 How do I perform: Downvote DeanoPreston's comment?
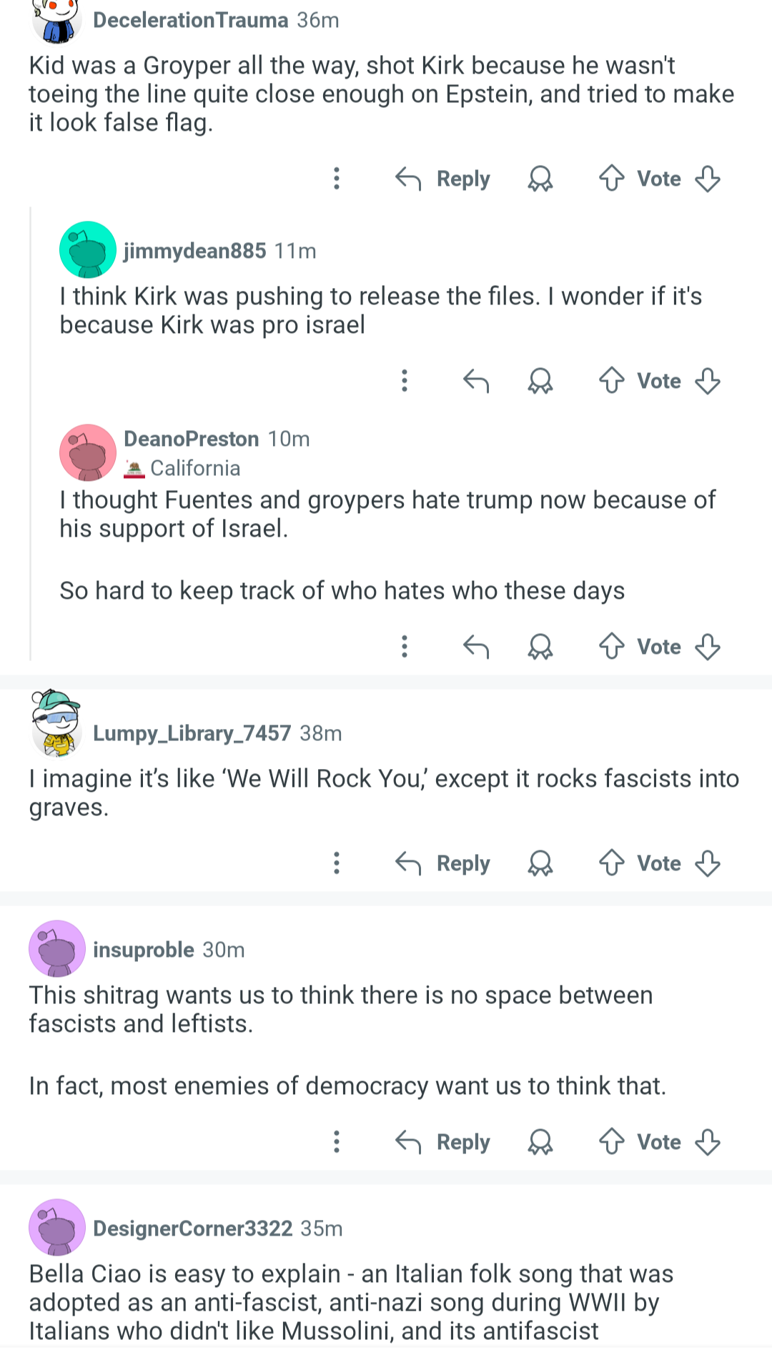708,647
